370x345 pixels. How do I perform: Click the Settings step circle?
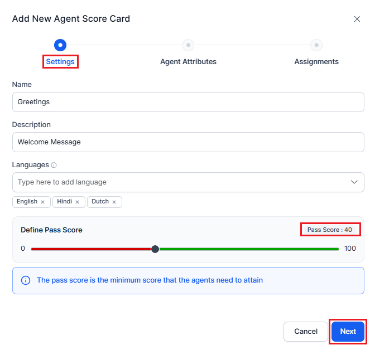pyautogui.click(x=60, y=45)
